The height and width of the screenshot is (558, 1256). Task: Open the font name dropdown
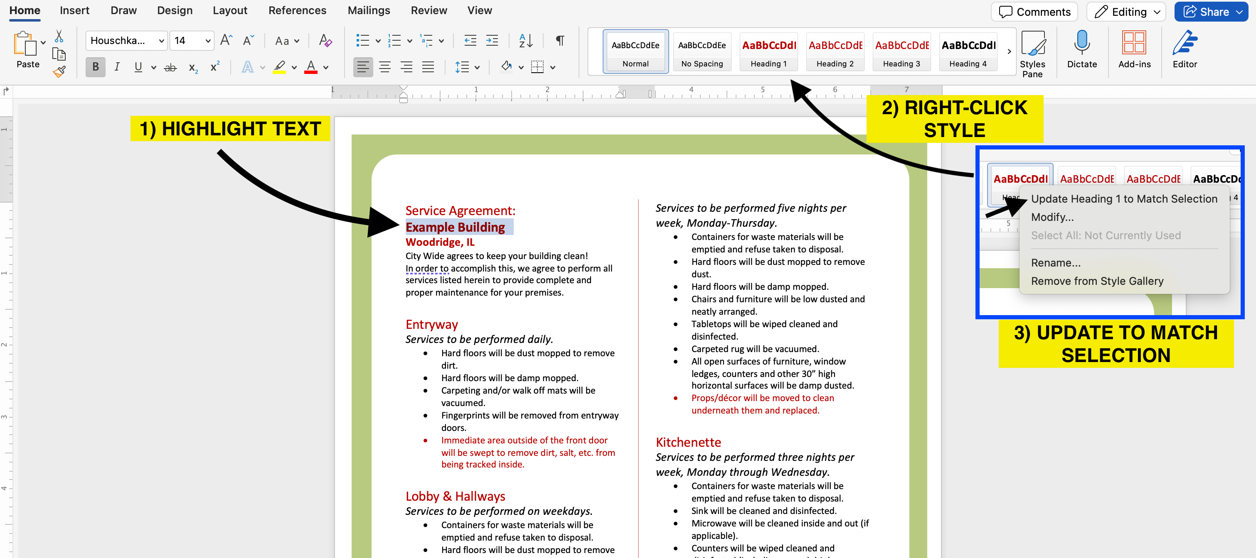pyautogui.click(x=126, y=40)
